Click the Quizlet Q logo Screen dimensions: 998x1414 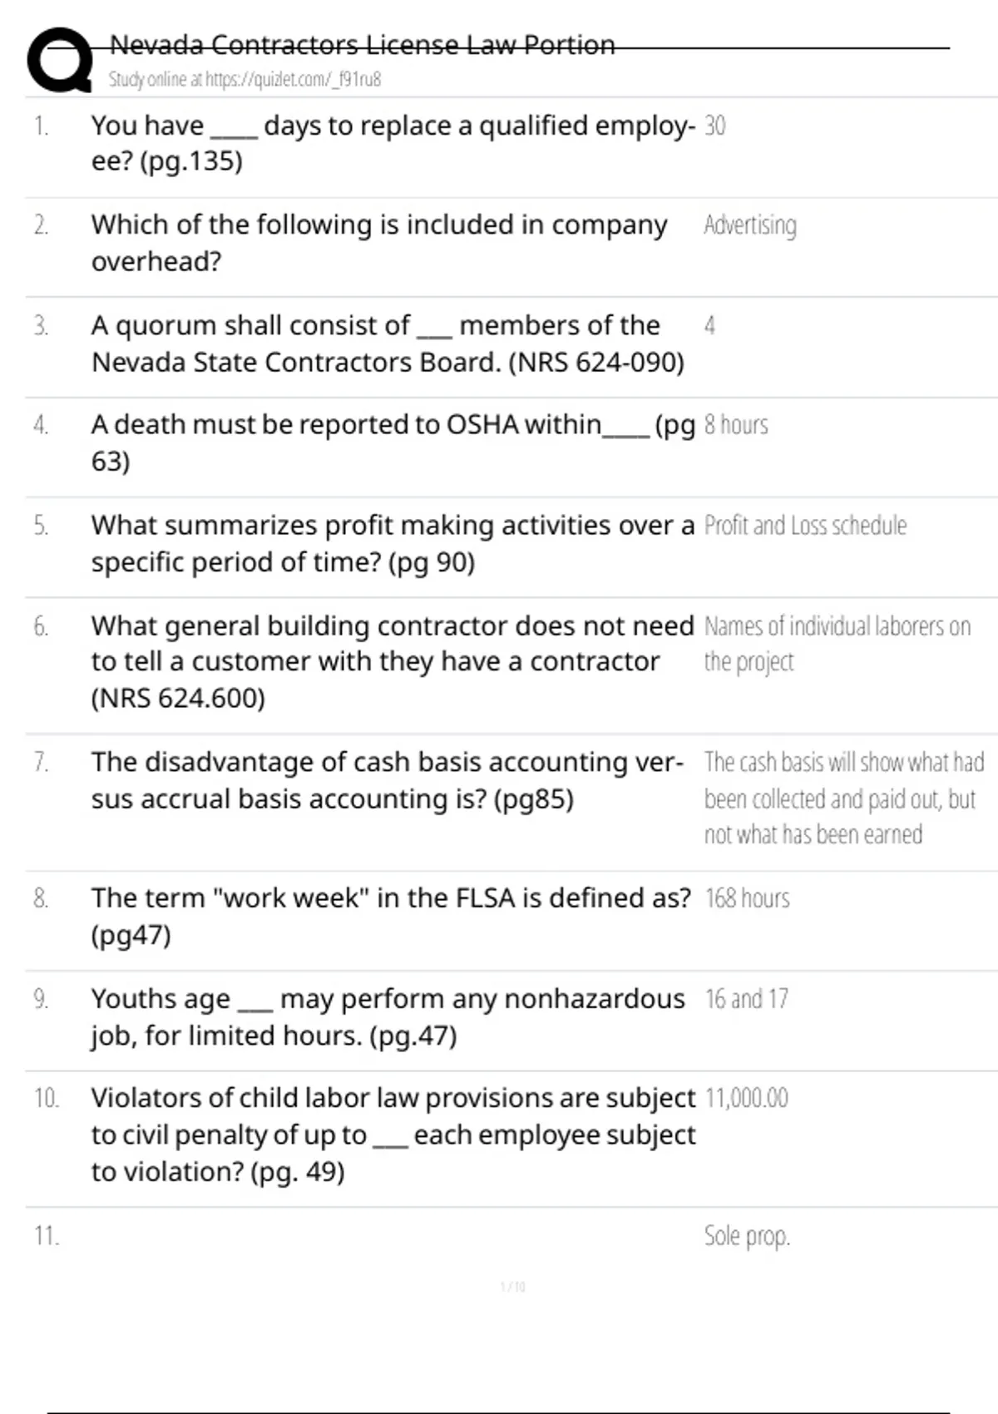[60, 60]
